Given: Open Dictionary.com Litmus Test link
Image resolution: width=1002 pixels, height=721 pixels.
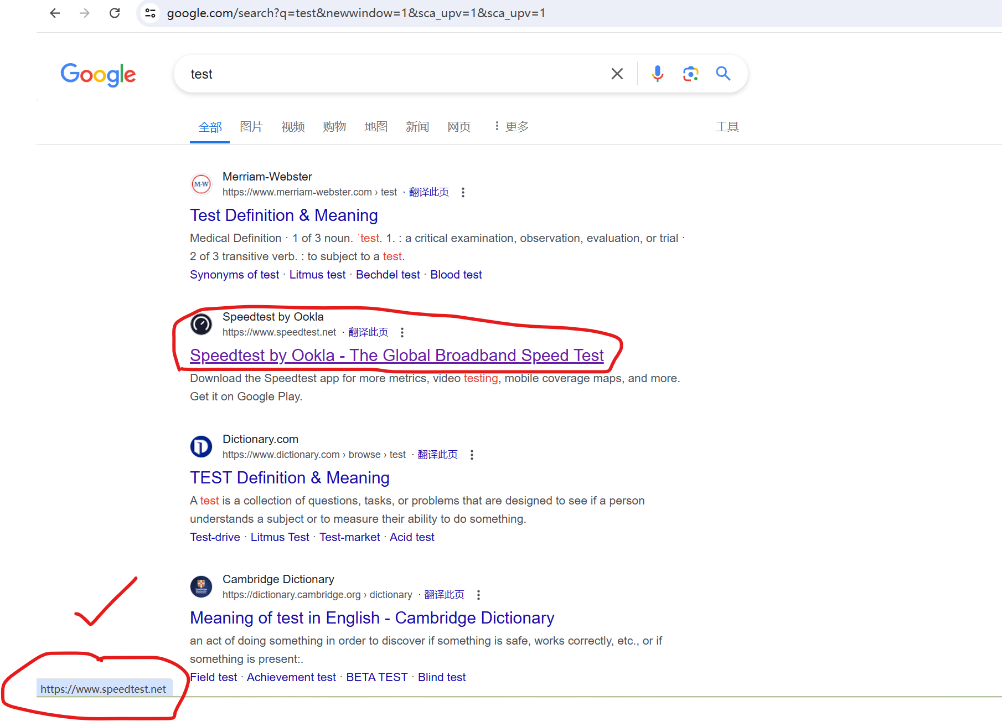Looking at the screenshot, I should click(x=280, y=537).
